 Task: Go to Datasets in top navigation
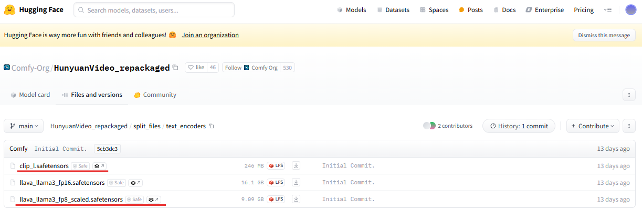click(393, 10)
